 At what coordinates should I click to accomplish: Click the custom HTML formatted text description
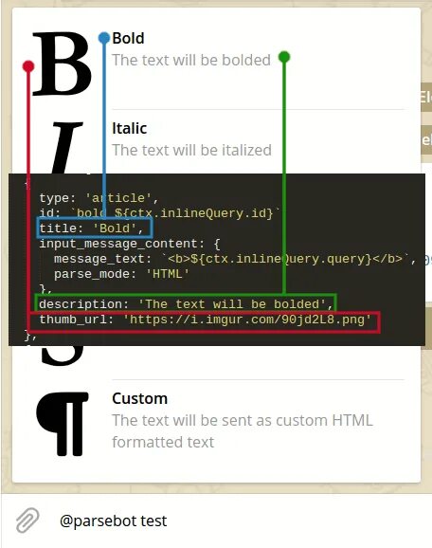tap(243, 431)
